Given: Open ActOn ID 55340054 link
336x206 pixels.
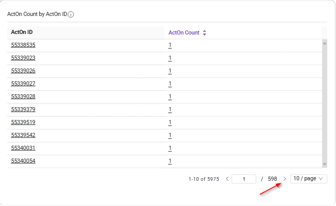Looking at the screenshot, I should pos(23,161).
